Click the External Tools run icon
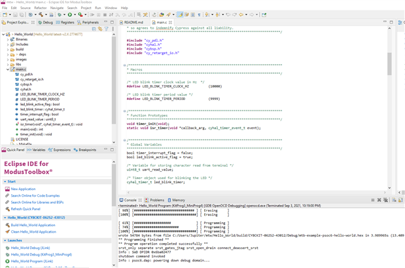Screen dimensions: 405x268 pyautogui.click(x=80, y=14)
